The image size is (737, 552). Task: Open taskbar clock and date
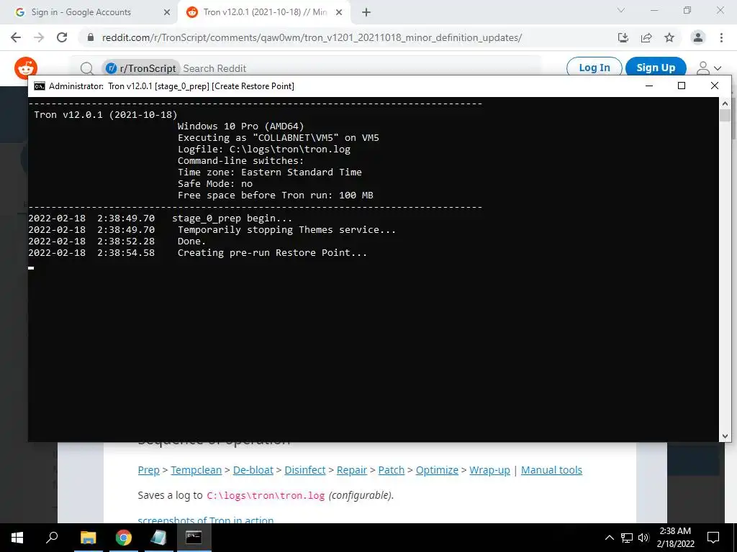[675, 538]
